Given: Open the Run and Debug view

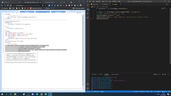Looking at the screenshot, I should click(x=88, y=13).
